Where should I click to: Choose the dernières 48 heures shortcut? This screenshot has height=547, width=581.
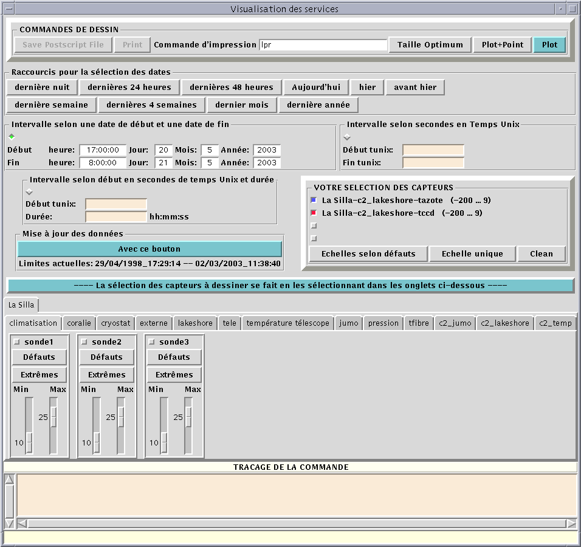[232, 87]
